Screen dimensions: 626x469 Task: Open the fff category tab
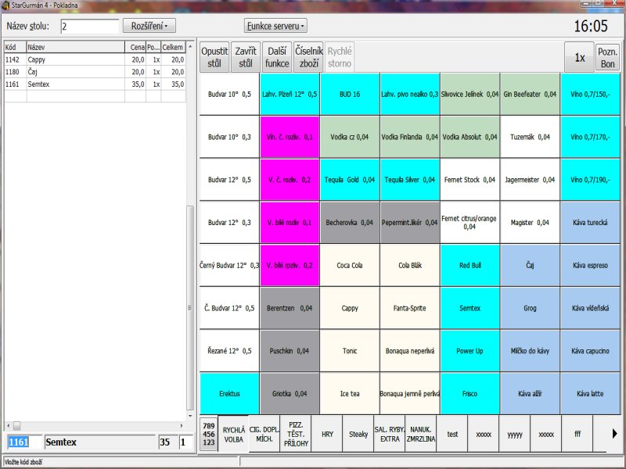tap(577, 434)
